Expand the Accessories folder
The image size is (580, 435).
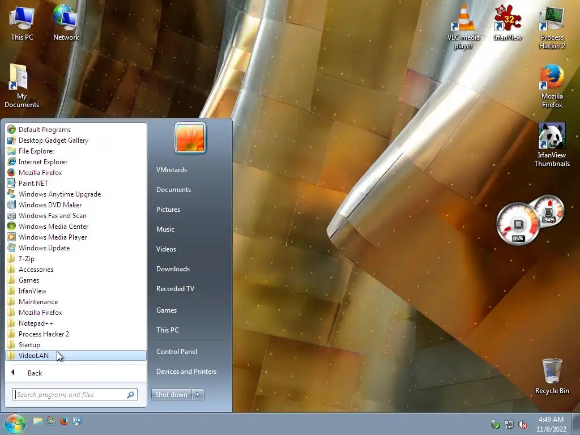[76, 269]
